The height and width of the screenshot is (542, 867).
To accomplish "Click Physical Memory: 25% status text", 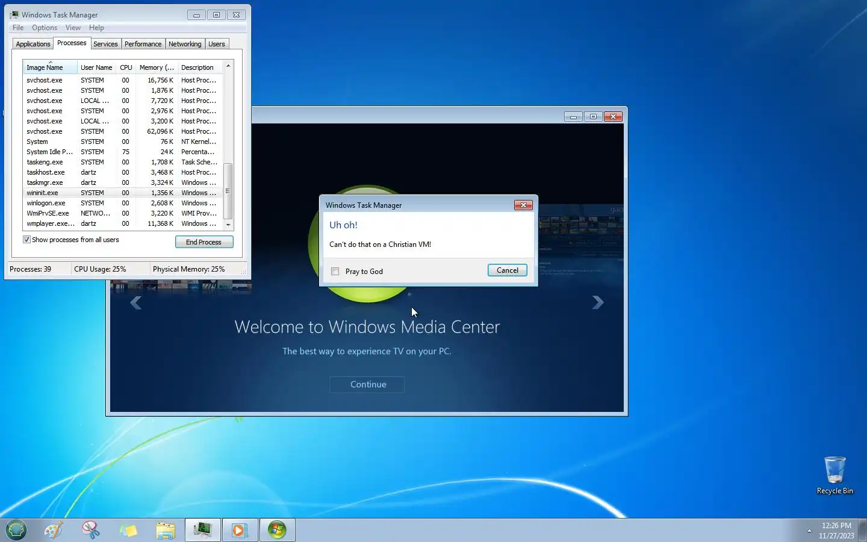I will tap(188, 269).
